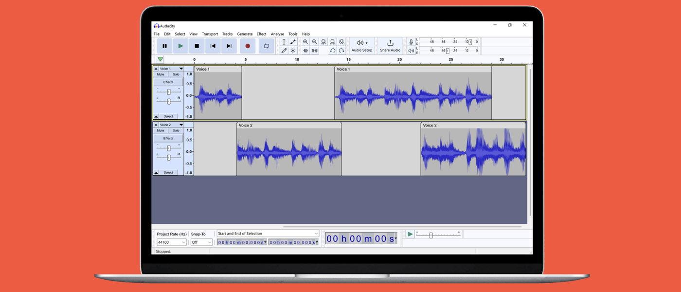This screenshot has height=292, width=681.
Task: Open Effects for Voice 2 track
Action: point(168,138)
